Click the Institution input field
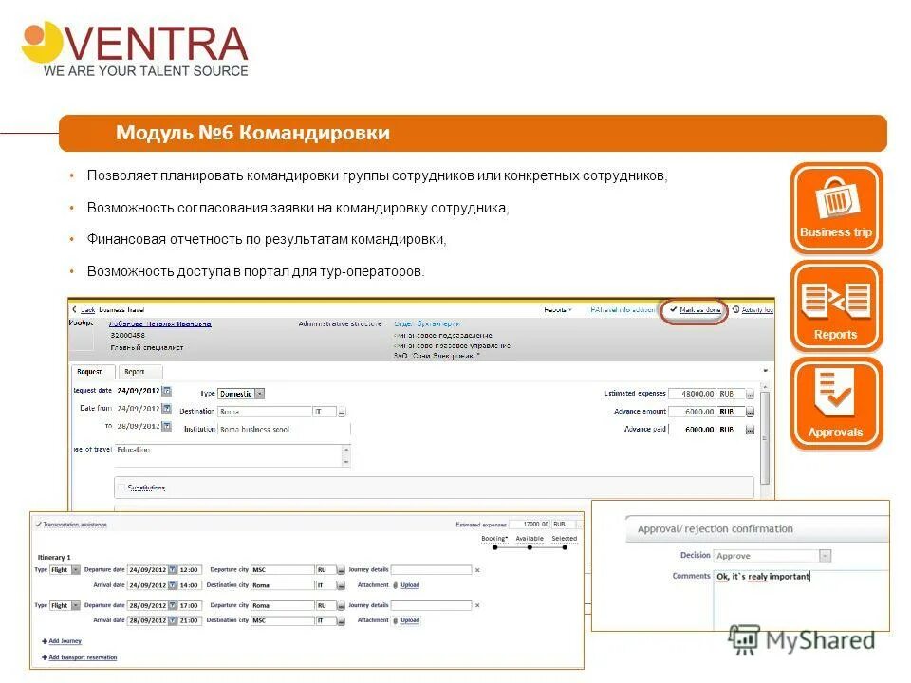Screen dimensions: 911x683 point(284,429)
